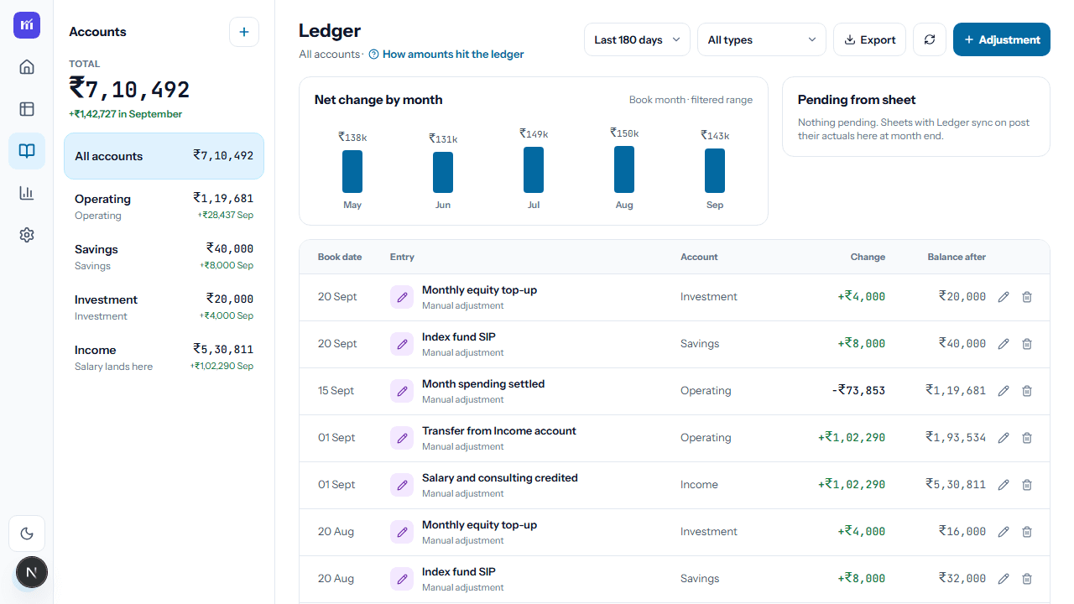The width and height of the screenshot is (1074, 604).
Task: Click the Change column header
Action: click(x=868, y=257)
